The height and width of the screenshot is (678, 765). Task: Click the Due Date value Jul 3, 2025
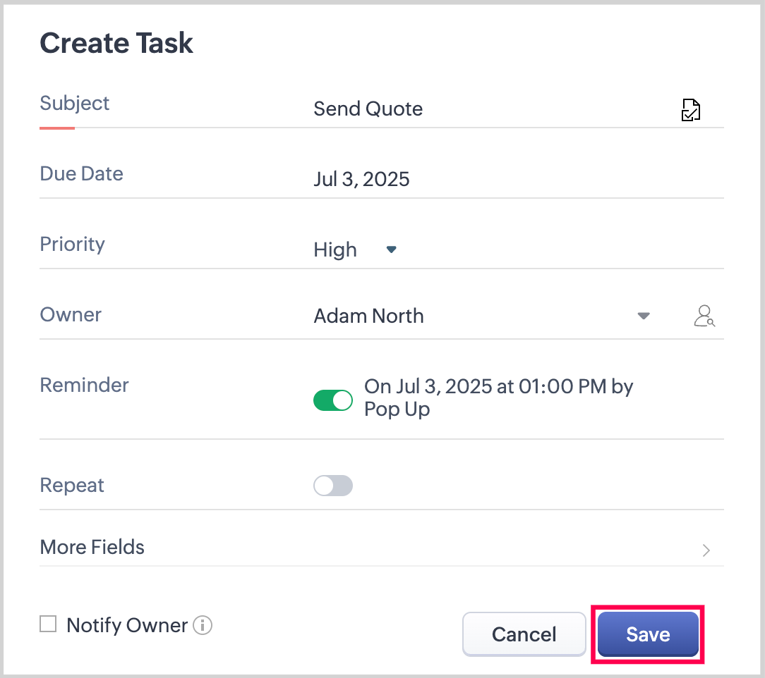(x=361, y=179)
